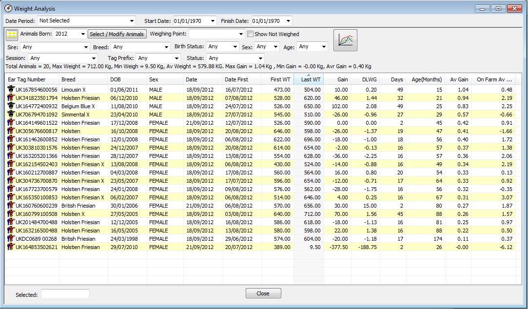Click cow icon for UK164149601522
The width and height of the screenshot is (528, 309).
pyautogui.click(x=11, y=122)
